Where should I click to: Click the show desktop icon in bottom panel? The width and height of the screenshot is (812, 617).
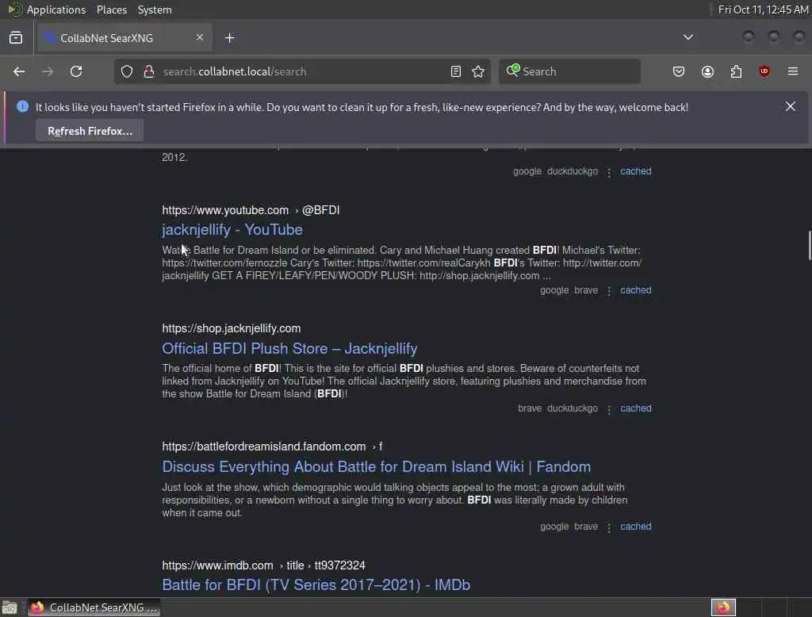point(10,607)
